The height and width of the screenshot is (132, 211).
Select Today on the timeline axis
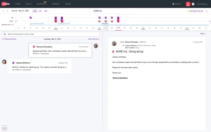point(118,28)
